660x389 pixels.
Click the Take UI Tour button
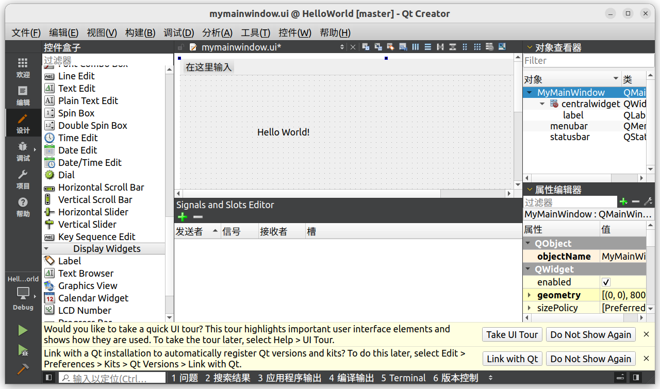pyautogui.click(x=512, y=334)
